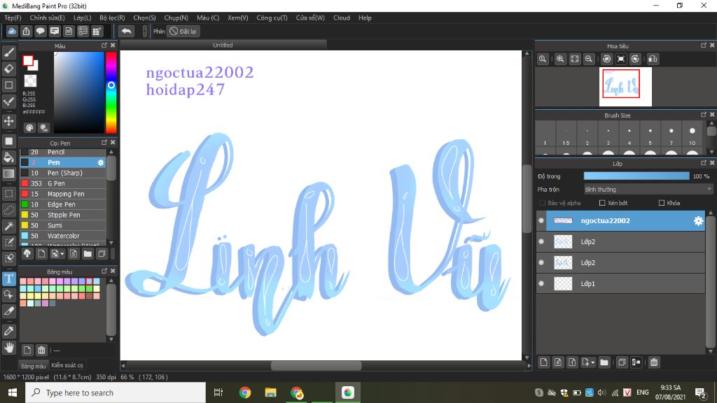Open brush add dropdown arrow in brush panel
717x403 pixels.
coord(62,253)
